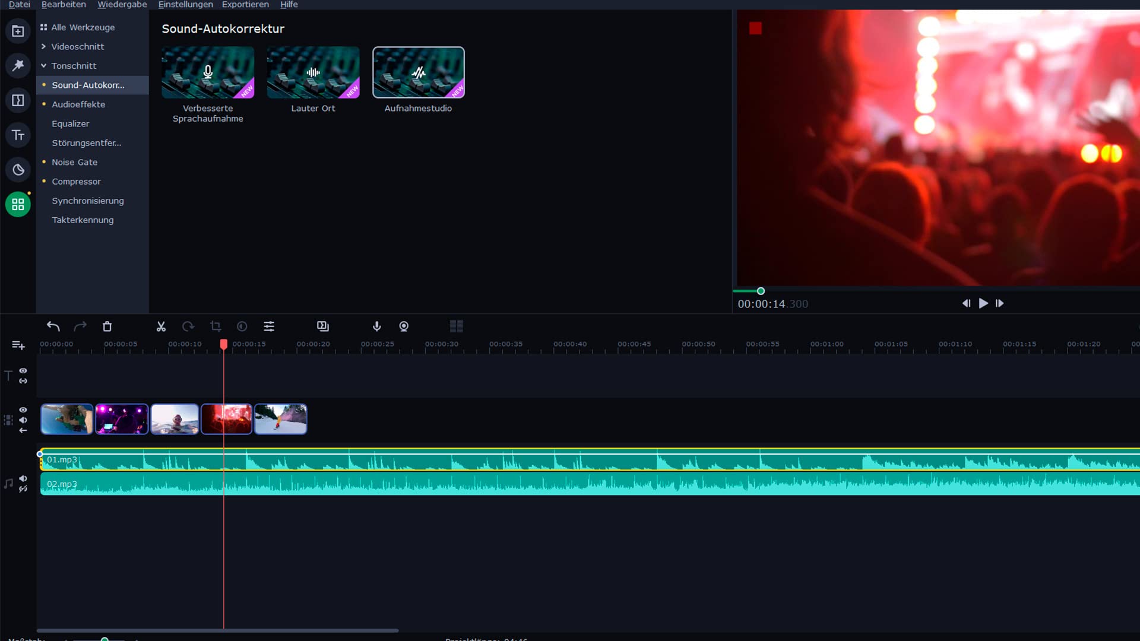The height and width of the screenshot is (641, 1140).
Task: Record video from webcam icon
Action: (404, 326)
